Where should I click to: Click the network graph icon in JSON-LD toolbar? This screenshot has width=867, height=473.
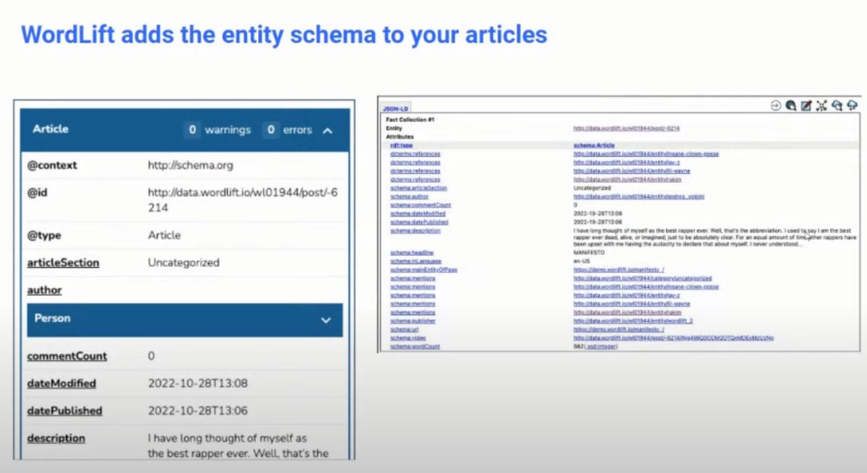point(821,105)
